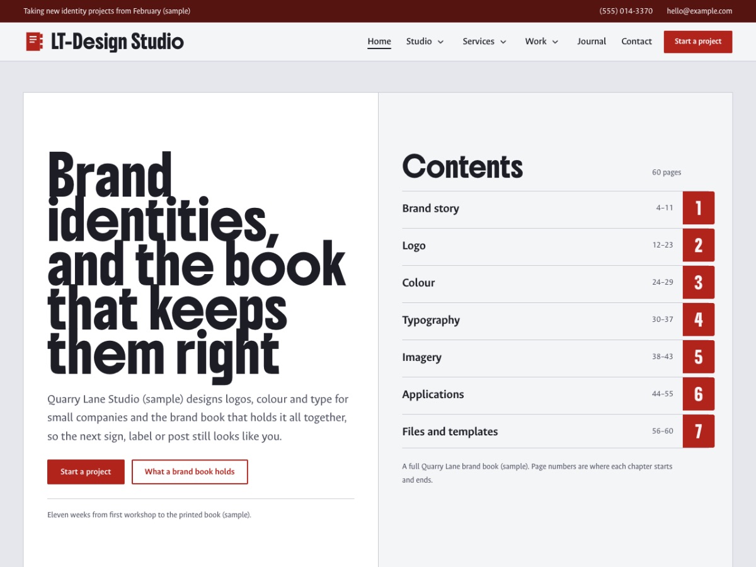The height and width of the screenshot is (567, 756).
Task: Open the Journal page
Action: pyautogui.click(x=592, y=42)
